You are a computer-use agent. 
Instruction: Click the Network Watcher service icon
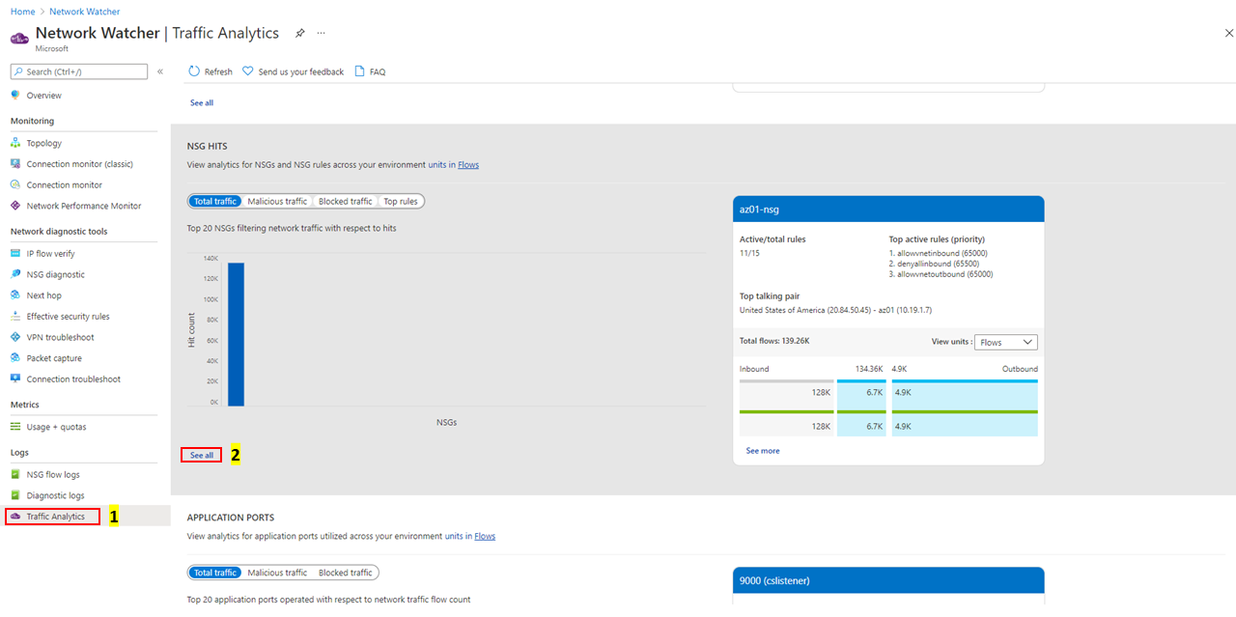[19, 37]
